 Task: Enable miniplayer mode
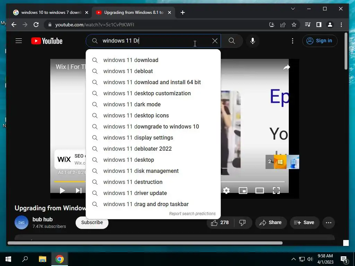click(243, 190)
